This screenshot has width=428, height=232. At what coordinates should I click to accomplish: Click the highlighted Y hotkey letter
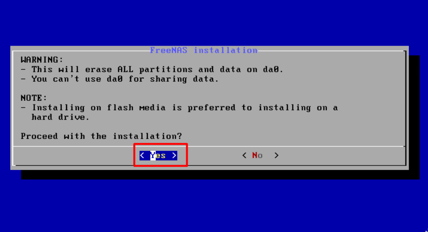153,156
